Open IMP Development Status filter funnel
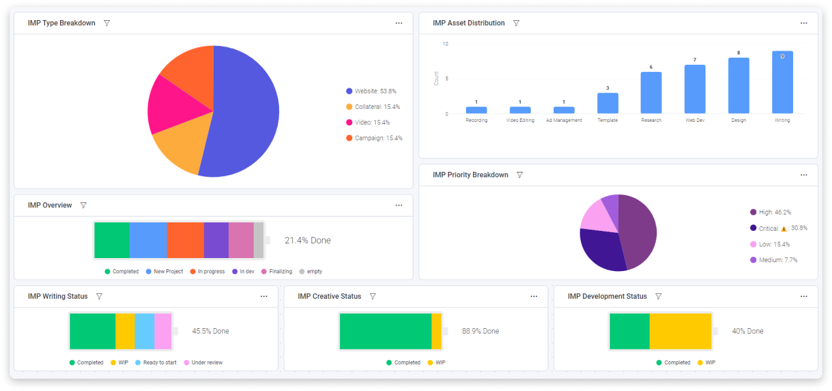Viewport: 832px width, 391px height. tap(659, 296)
